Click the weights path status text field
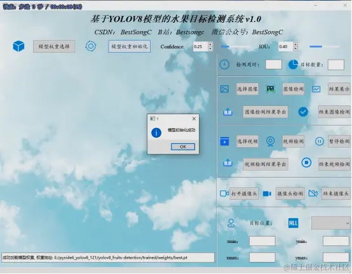 [108, 258]
